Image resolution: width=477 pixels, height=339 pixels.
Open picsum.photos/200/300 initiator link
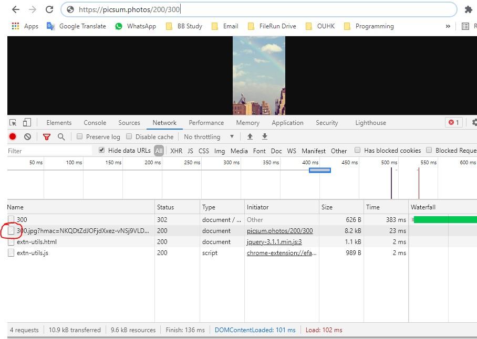[x=279, y=231]
